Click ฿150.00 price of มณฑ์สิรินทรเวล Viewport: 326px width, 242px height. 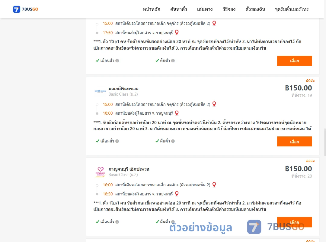coord(299,88)
